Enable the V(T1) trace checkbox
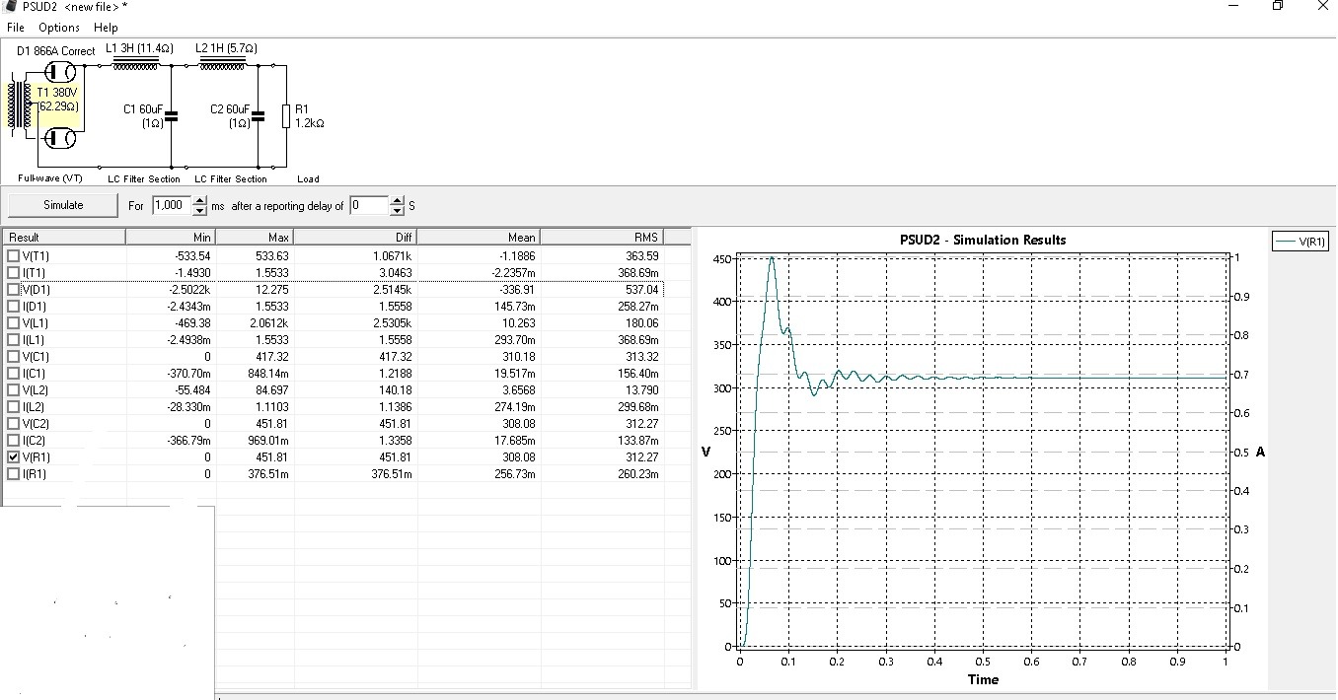This screenshot has height=700, width=1338. click(x=13, y=255)
